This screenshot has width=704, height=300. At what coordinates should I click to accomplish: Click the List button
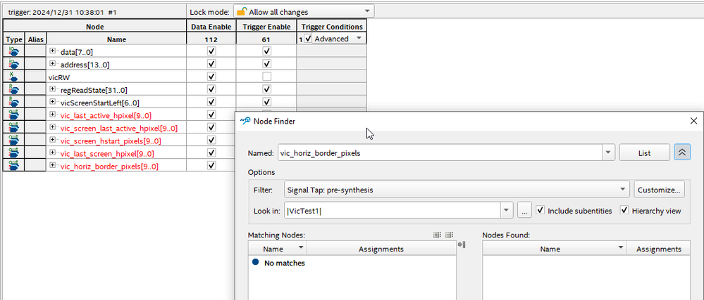[x=644, y=152]
